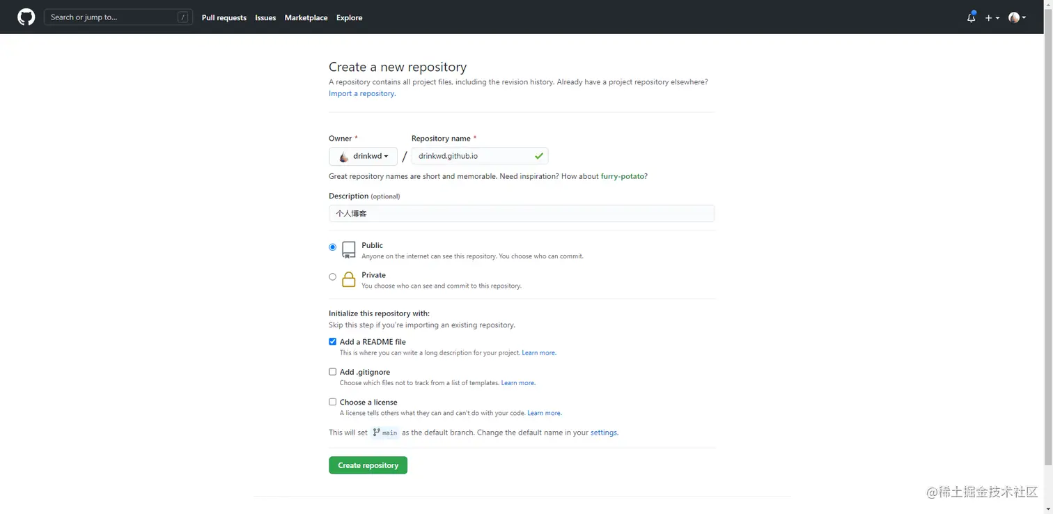1053x514 pixels.
Task: Click the Private label text
Action: click(x=373, y=275)
